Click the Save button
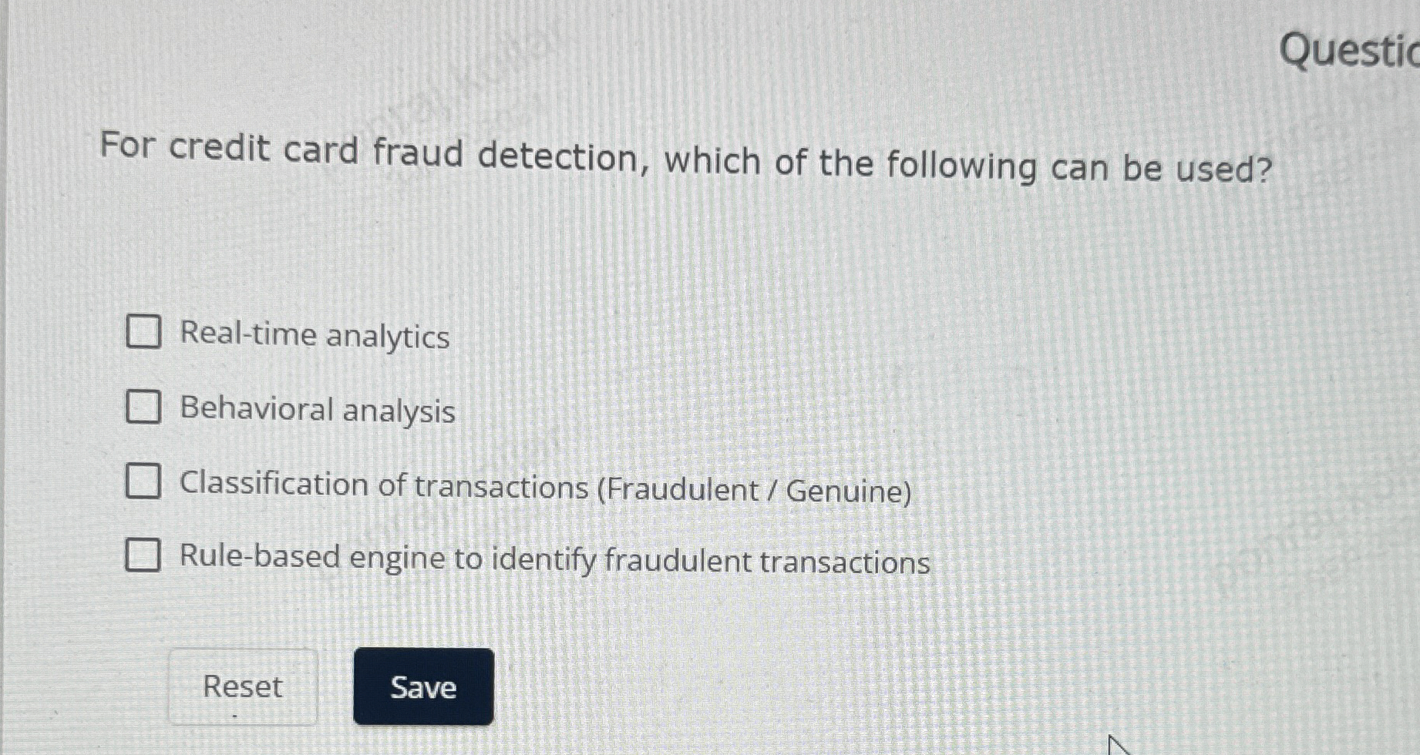The height and width of the screenshot is (755, 1420). (x=422, y=687)
